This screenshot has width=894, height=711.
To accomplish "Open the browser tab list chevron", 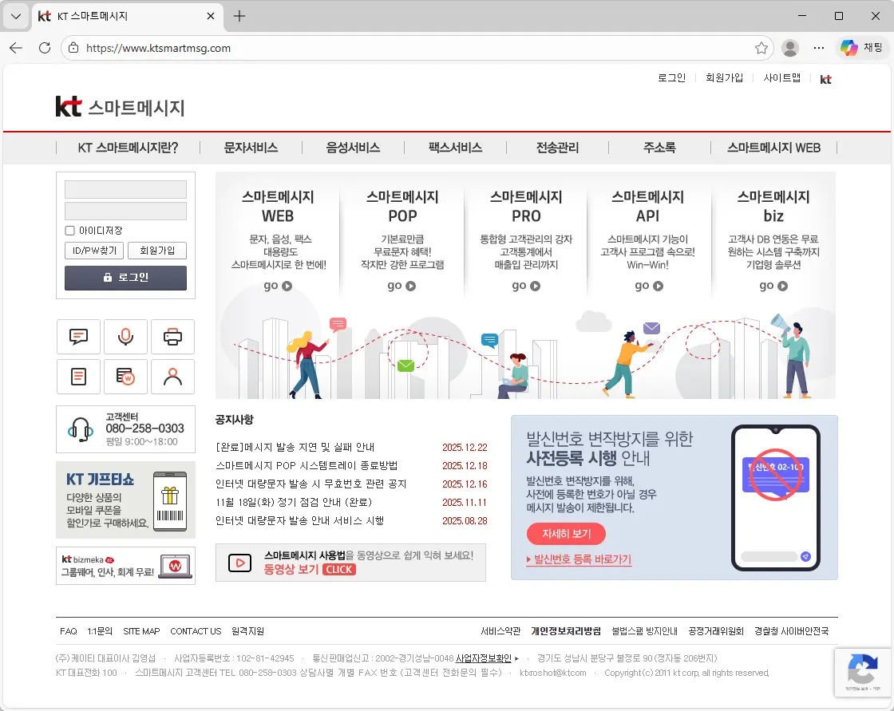I will tap(15, 16).
